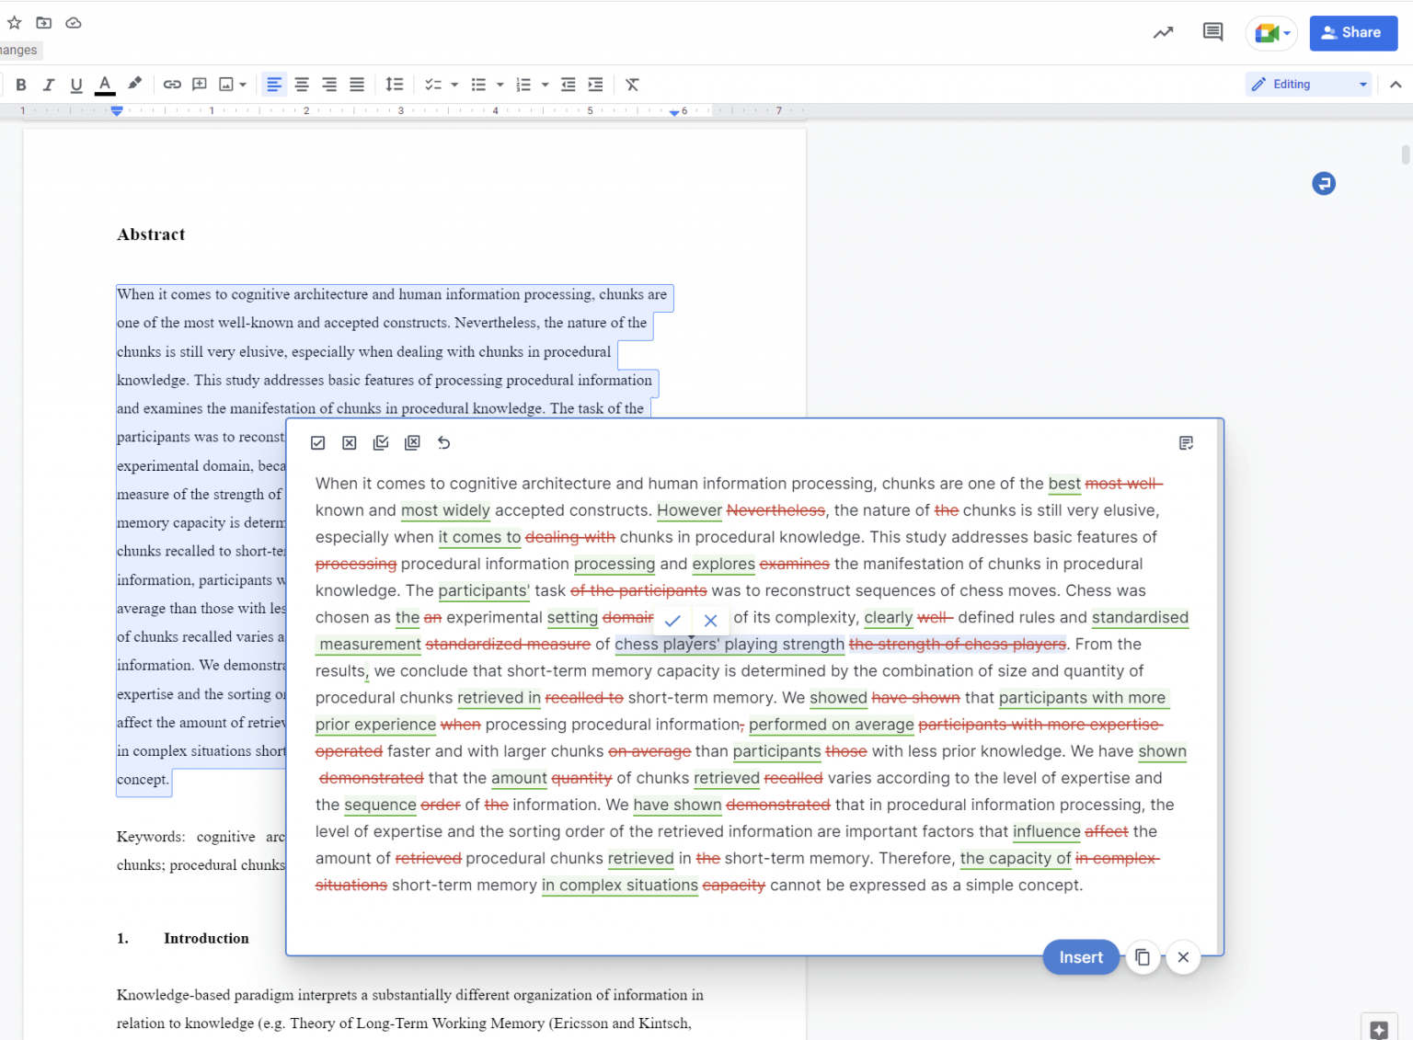Undo last change in suggestion popup

pyautogui.click(x=444, y=442)
